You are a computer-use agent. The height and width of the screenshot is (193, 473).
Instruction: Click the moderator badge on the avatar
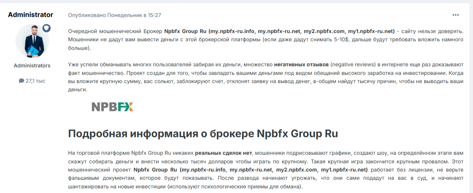pos(46,28)
